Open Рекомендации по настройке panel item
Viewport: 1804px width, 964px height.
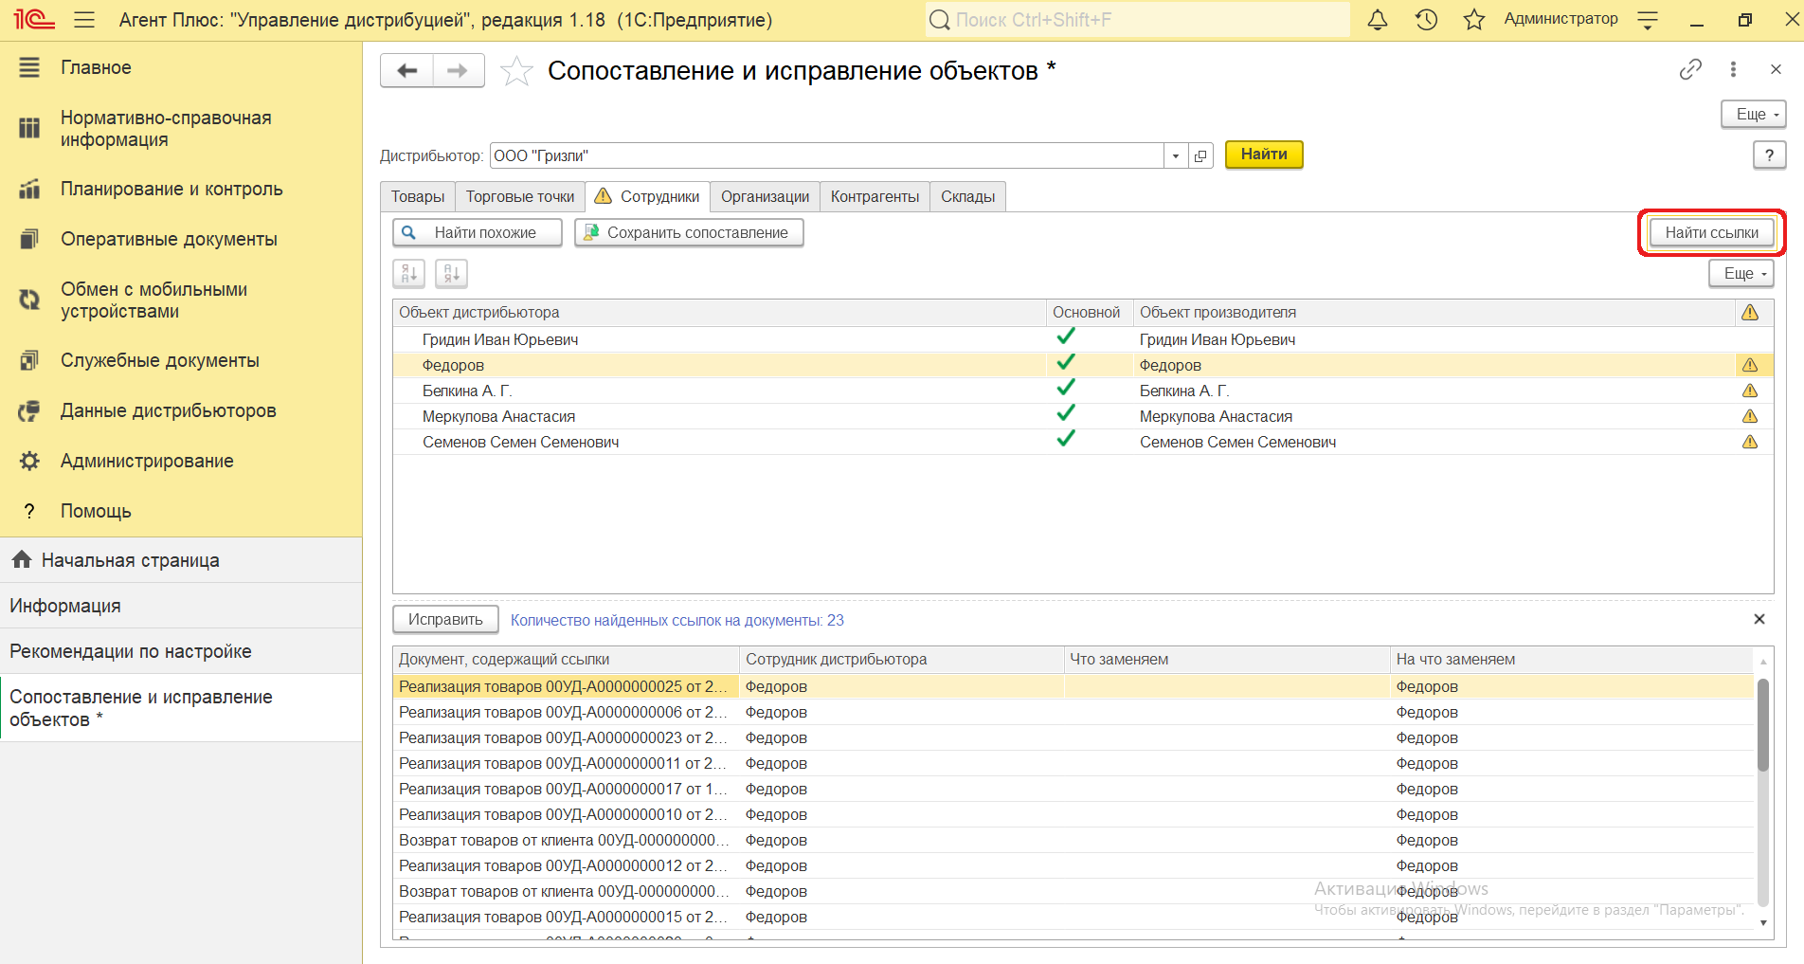181,651
